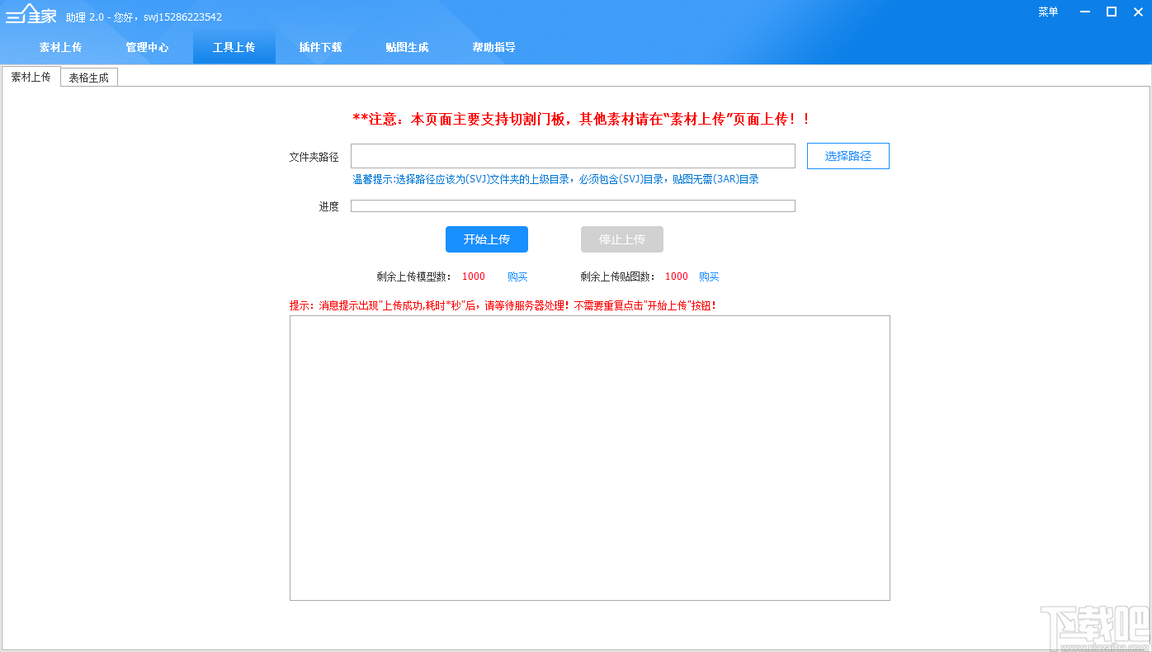Viewport: 1152px width, 652px height.
Task: Switch to the 表格生成 sub-tab
Action: 88,76
